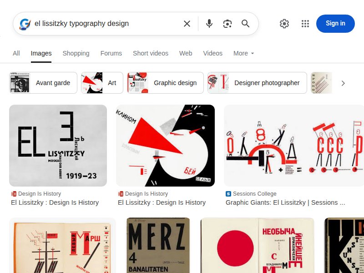Open the red wedge Beat the Whites thumbnail

[x=165, y=146]
